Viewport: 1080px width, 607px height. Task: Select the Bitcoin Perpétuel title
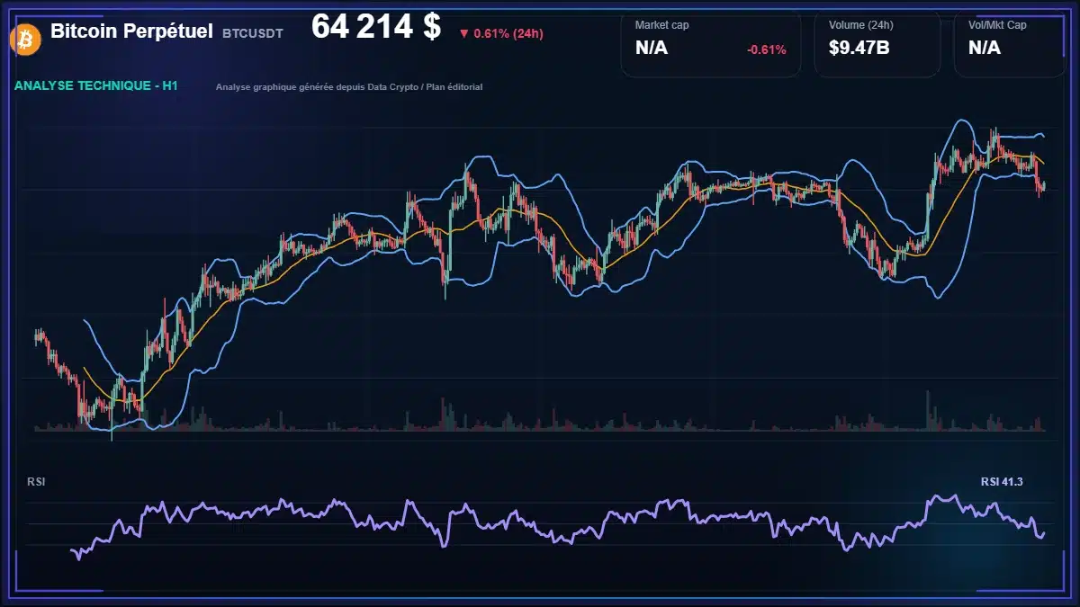coord(131,31)
